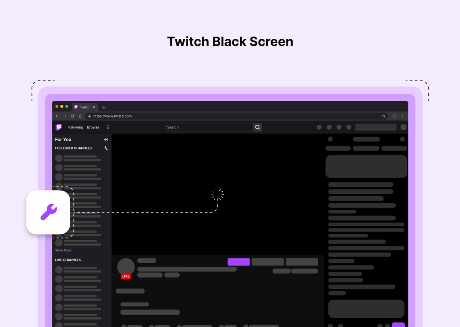Open the Browse page

pos(93,127)
